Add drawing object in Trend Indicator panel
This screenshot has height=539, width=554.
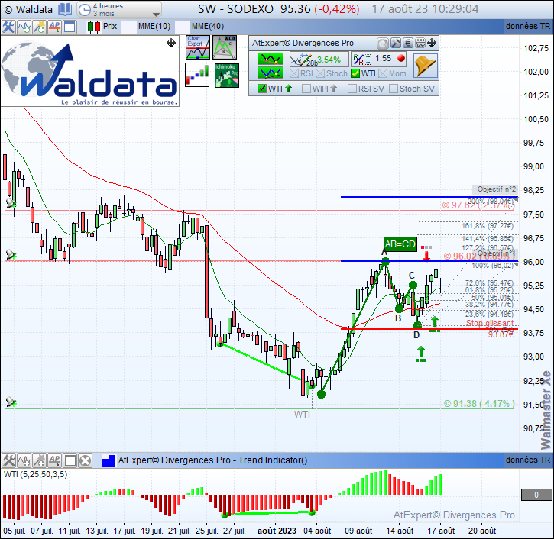[x=39, y=460]
